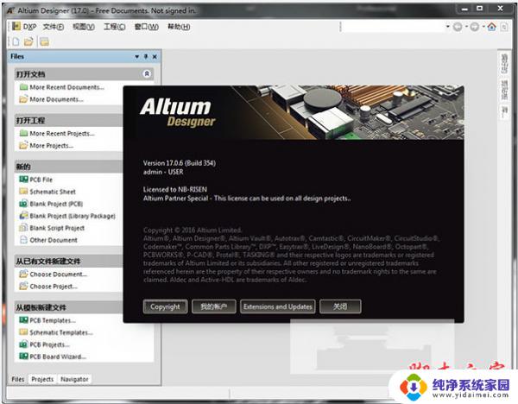Click the Schematic Templates icon
Image resolution: width=518 pixels, height=404 pixels.
pos(23,332)
